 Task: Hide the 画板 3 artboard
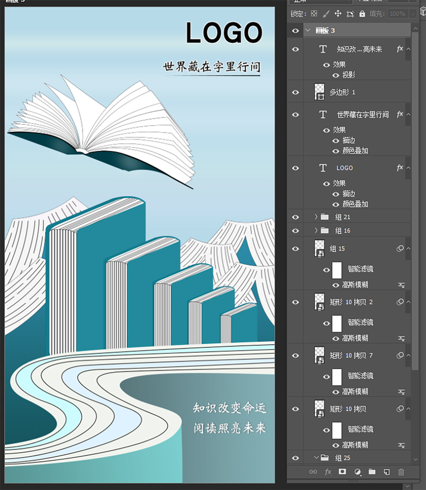295,30
